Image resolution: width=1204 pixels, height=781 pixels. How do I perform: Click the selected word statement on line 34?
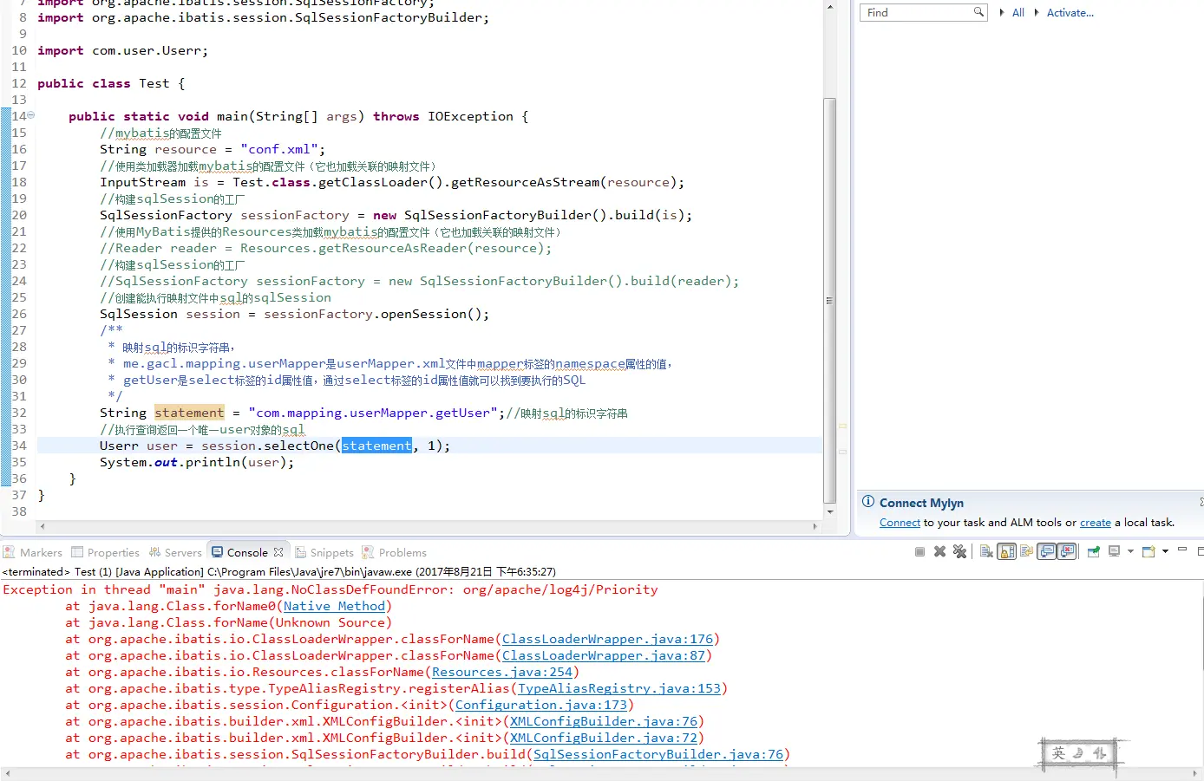click(376, 446)
